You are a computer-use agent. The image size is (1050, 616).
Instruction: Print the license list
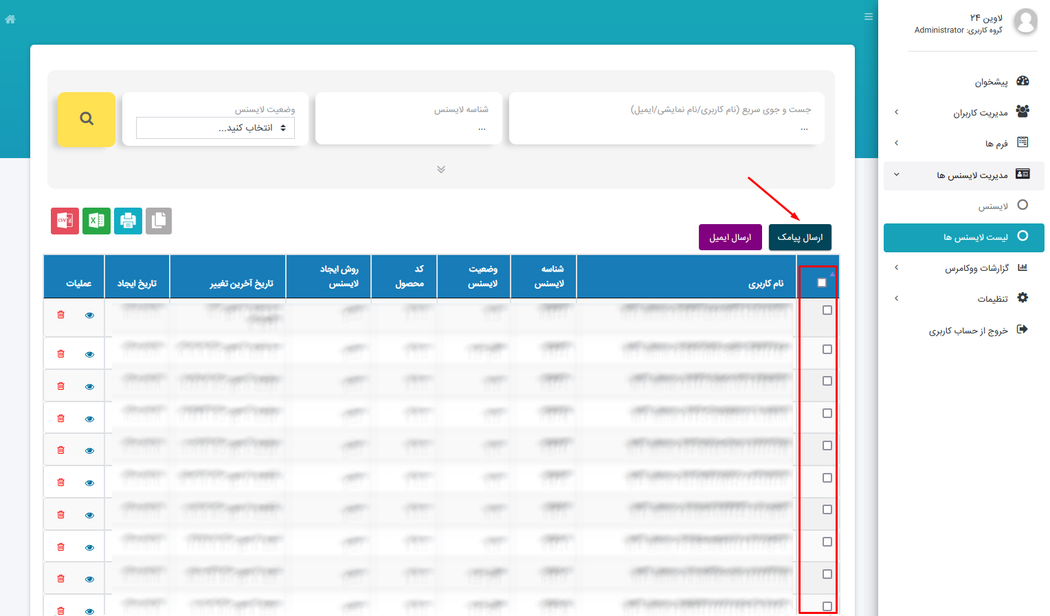[128, 221]
